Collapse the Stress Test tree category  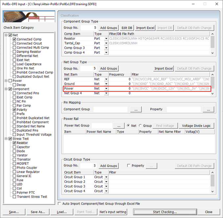tap(6, 139)
